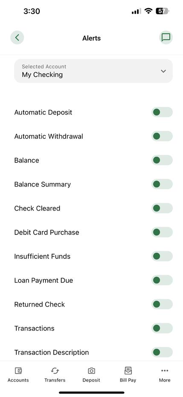
Task: Open the More three-dots icon
Action: click(x=165, y=371)
